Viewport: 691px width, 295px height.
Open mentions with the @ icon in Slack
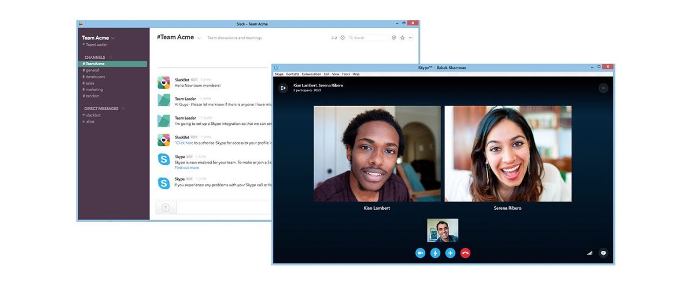click(x=394, y=38)
